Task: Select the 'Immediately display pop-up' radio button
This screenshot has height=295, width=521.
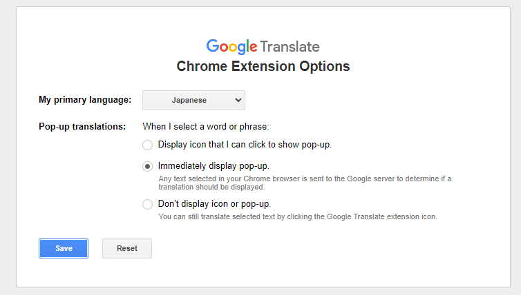Action: (147, 166)
